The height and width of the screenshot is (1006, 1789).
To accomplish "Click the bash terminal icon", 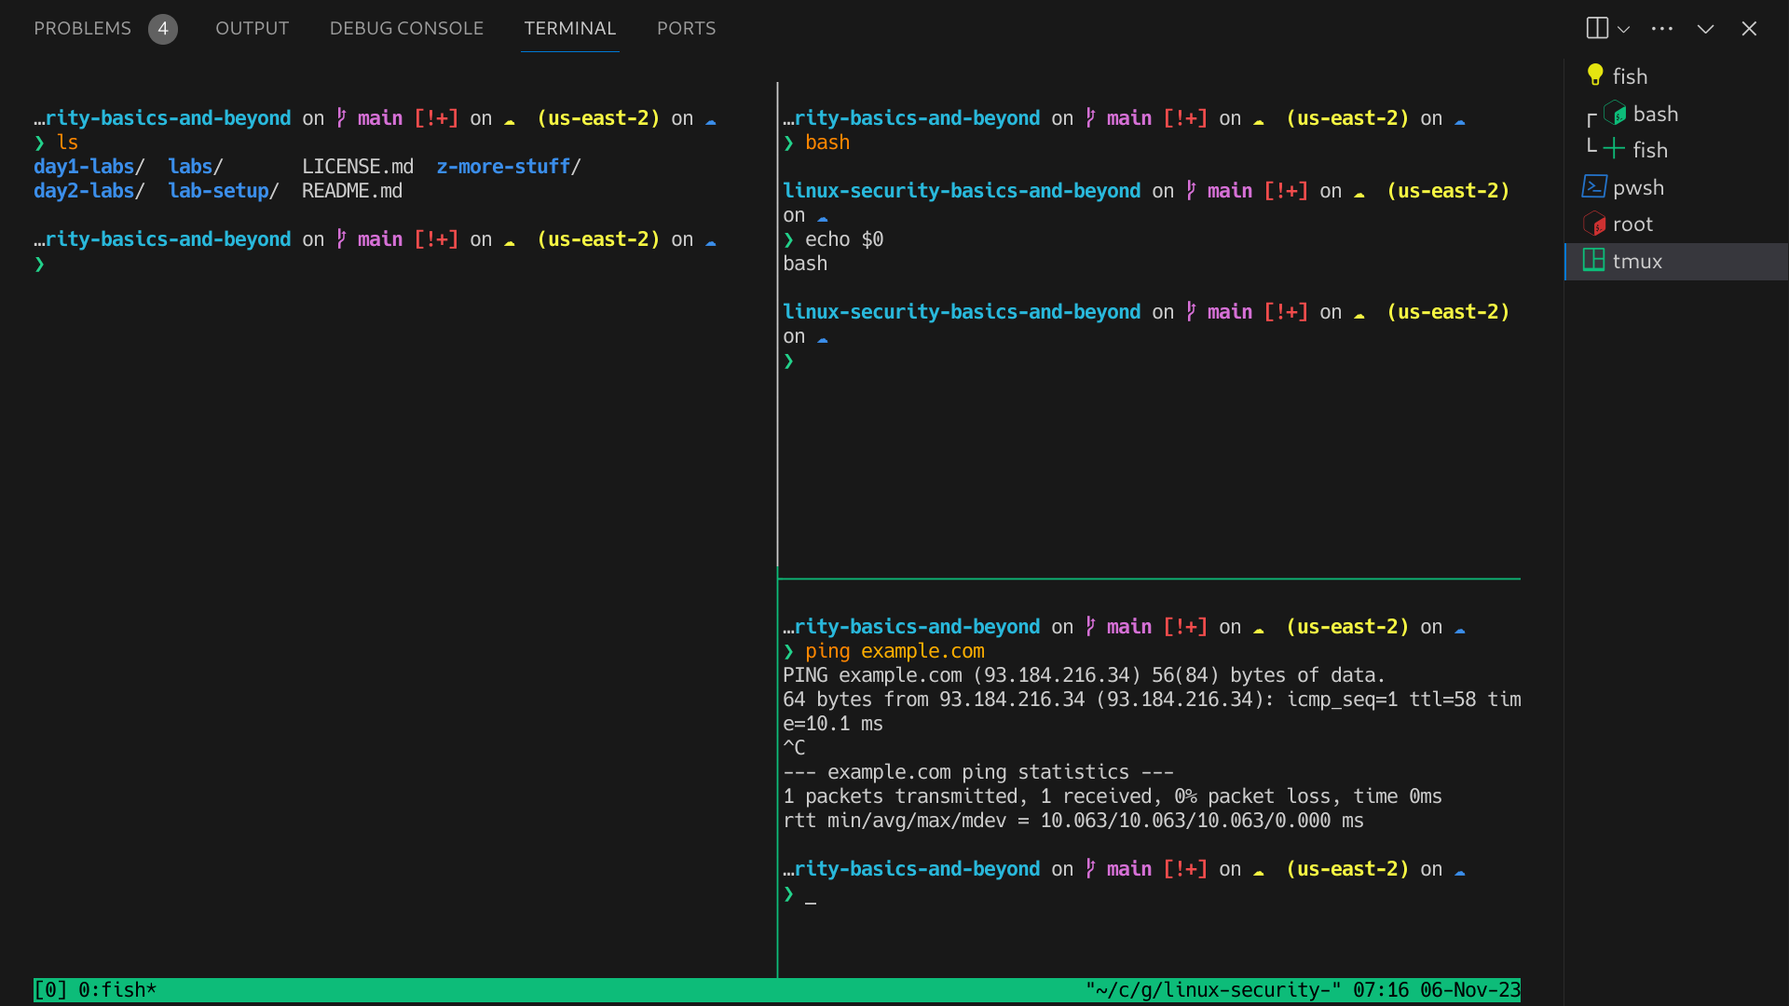I will pyautogui.click(x=1616, y=114).
